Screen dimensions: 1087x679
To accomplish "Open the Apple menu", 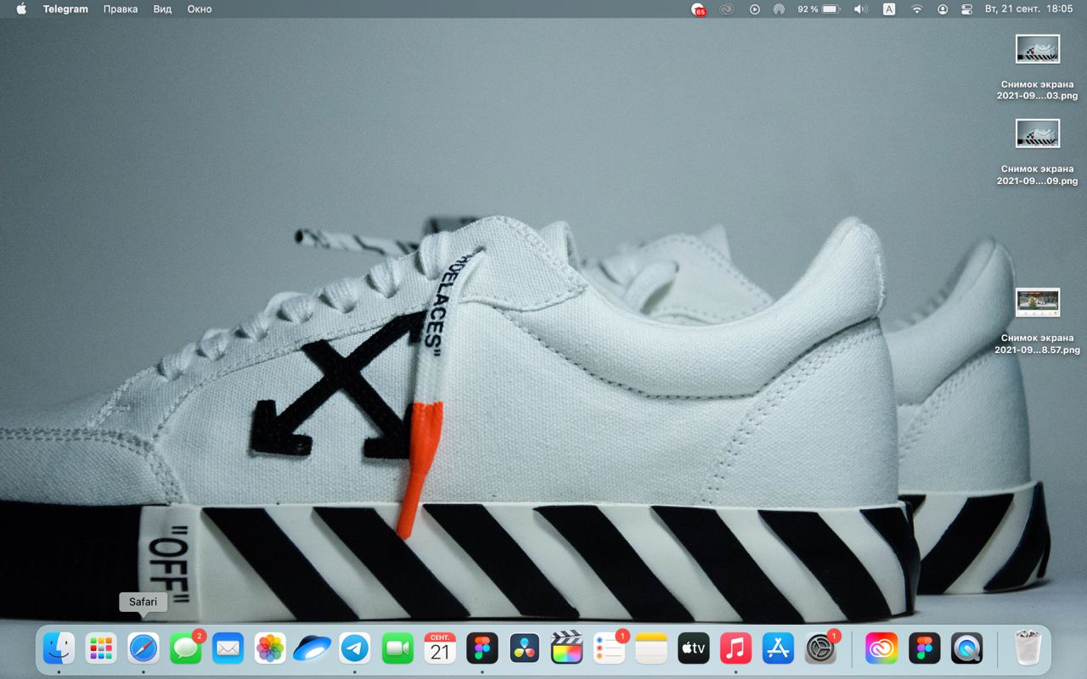I will click(21, 9).
